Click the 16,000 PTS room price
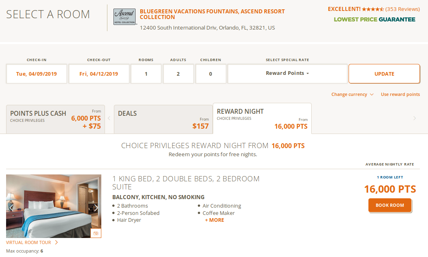 390,189
